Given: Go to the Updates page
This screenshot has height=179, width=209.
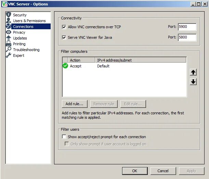Looking at the screenshot, I should pyautogui.click(x=20, y=38).
